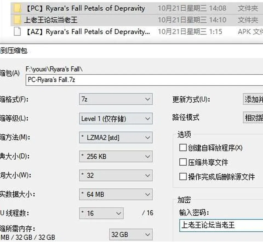Click the file icon of the 【AZ】 APK

tap(17, 32)
